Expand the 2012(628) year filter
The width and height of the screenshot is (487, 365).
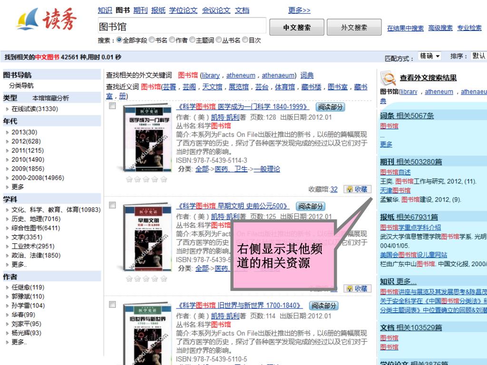coord(26,141)
